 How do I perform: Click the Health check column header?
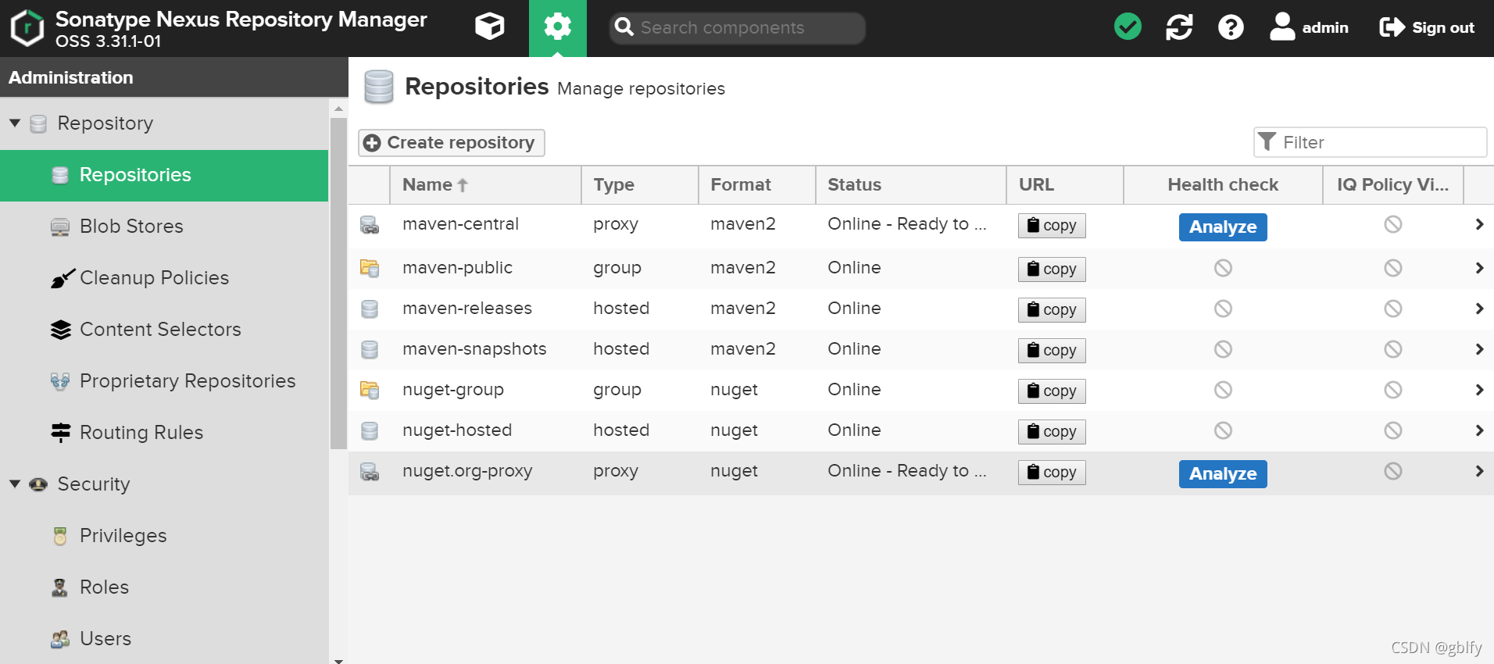(1223, 185)
